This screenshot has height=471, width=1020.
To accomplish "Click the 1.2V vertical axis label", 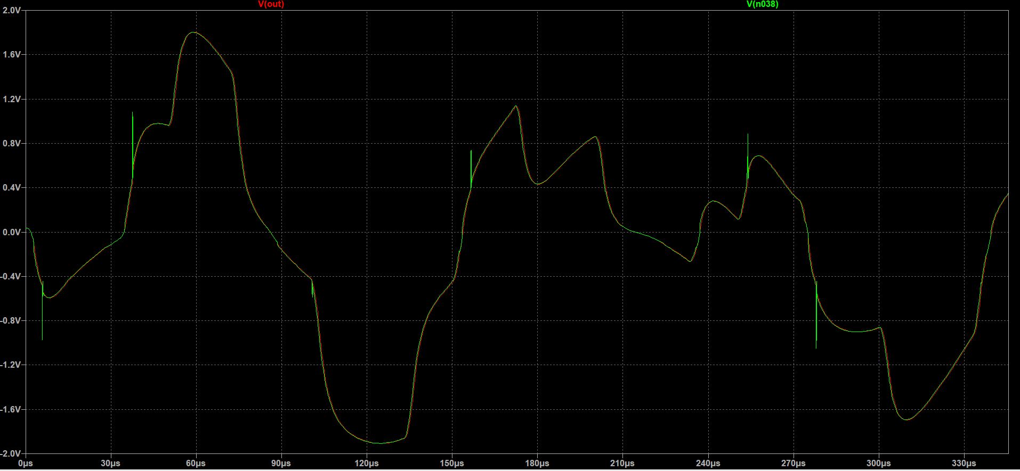I will (12, 100).
